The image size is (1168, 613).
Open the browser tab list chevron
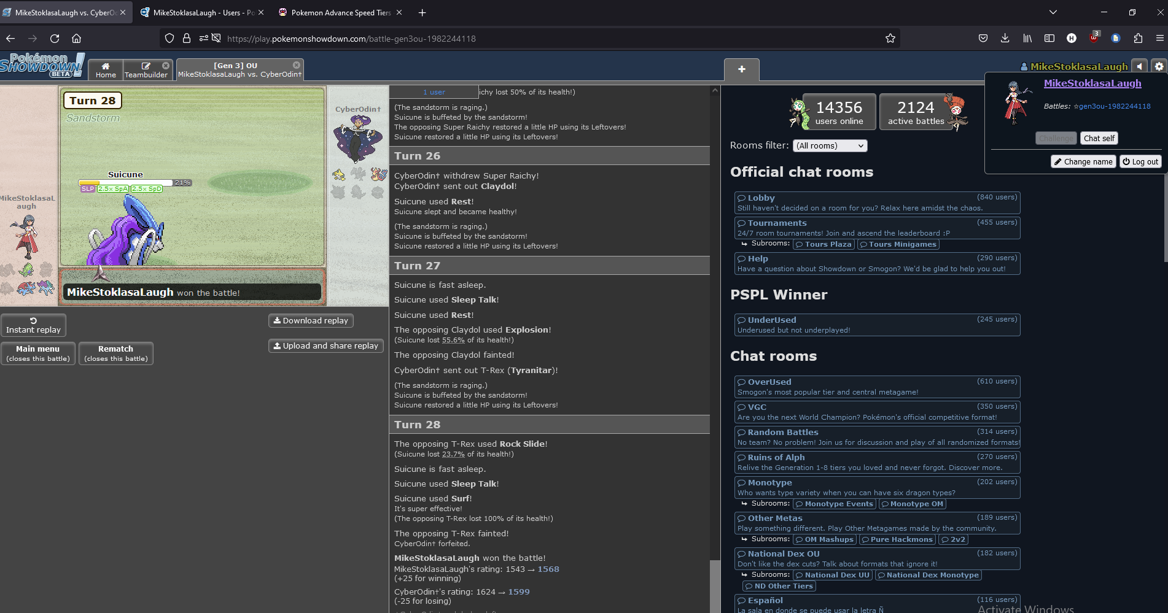[1053, 12]
